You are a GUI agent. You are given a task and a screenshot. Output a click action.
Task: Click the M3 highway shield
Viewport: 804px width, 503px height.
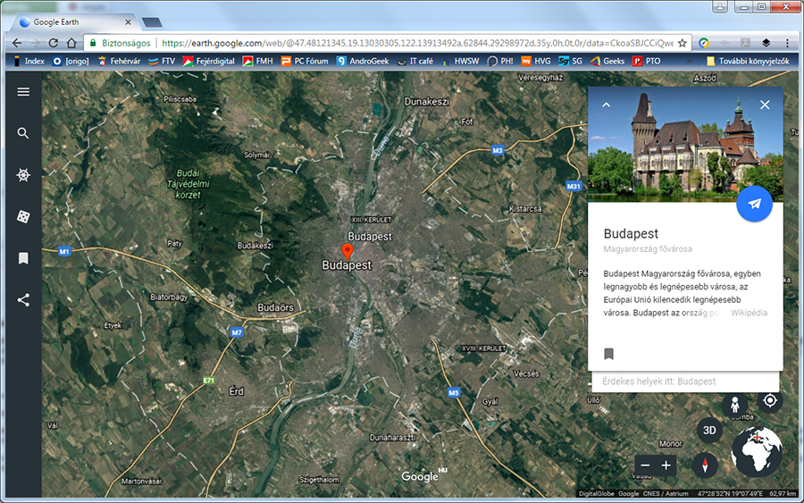tap(498, 150)
